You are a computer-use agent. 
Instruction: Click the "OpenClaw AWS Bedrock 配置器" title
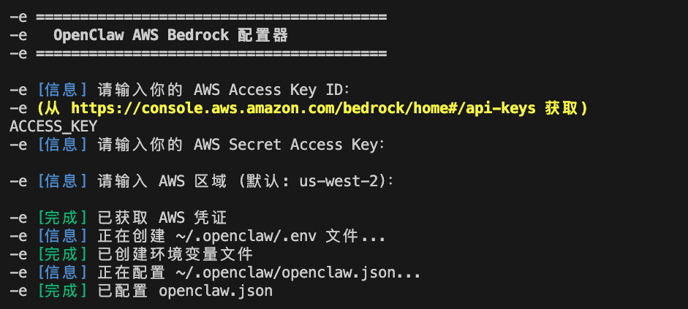(170, 34)
